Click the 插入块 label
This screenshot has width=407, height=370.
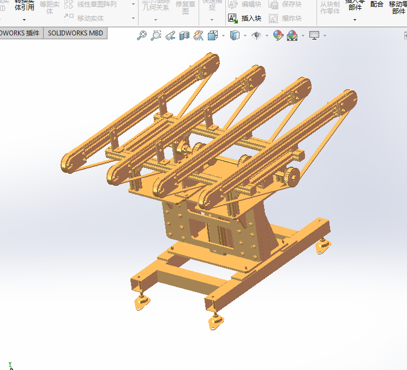[x=252, y=19]
